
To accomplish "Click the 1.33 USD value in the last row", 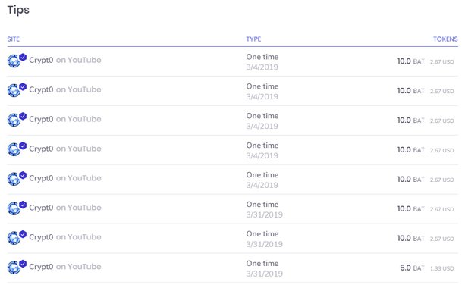I will coord(442,268).
